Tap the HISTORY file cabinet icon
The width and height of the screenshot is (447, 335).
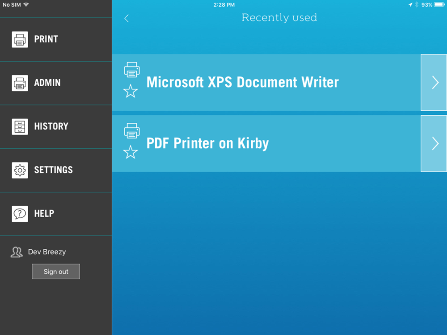(x=20, y=126)
